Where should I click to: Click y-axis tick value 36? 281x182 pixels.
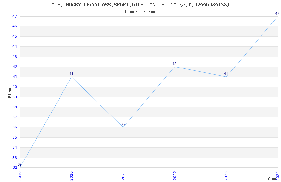coord(15,127)
